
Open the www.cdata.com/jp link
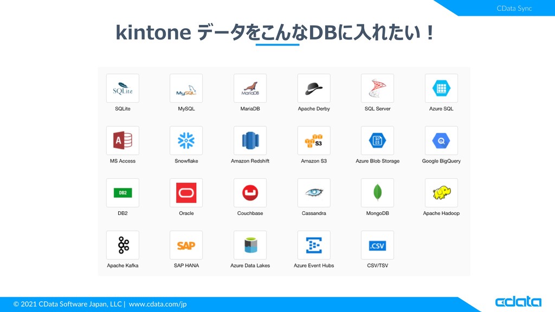coord(158,304)
